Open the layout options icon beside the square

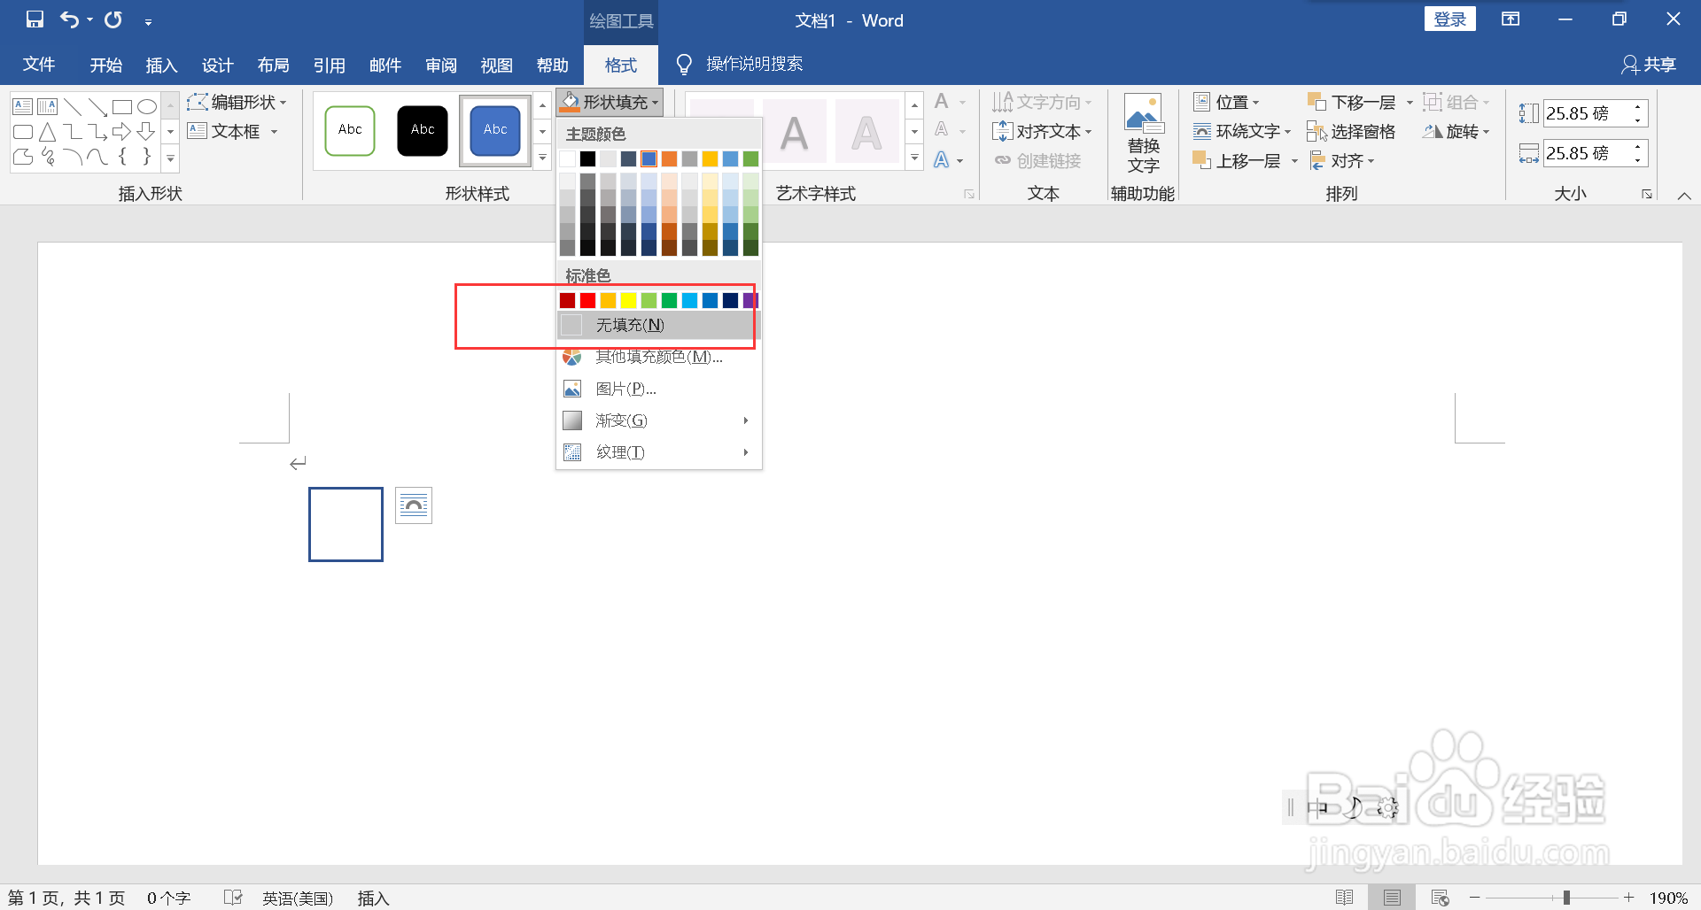[x=414, y=505]
